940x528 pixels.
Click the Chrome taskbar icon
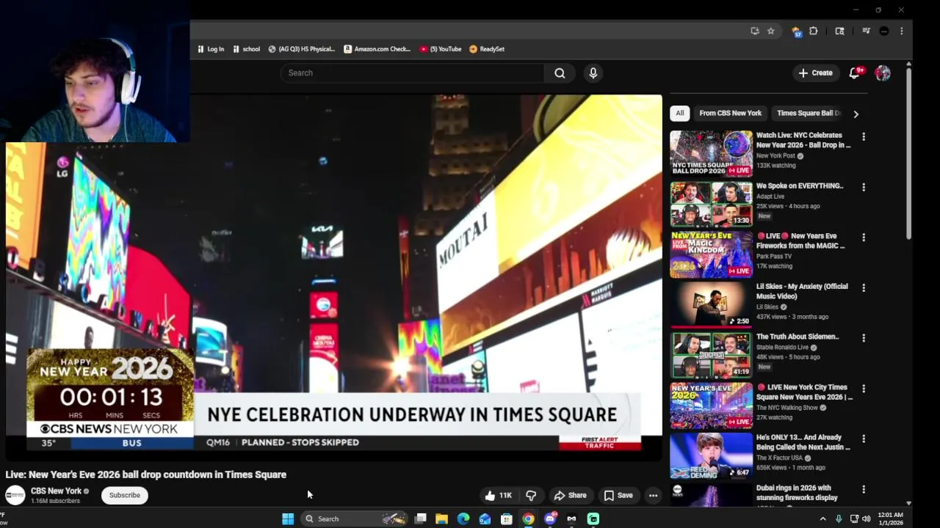(x=528, y=518)
